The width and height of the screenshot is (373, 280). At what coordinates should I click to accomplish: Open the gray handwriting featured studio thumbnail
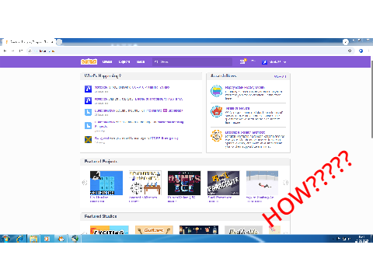(243, 229)
